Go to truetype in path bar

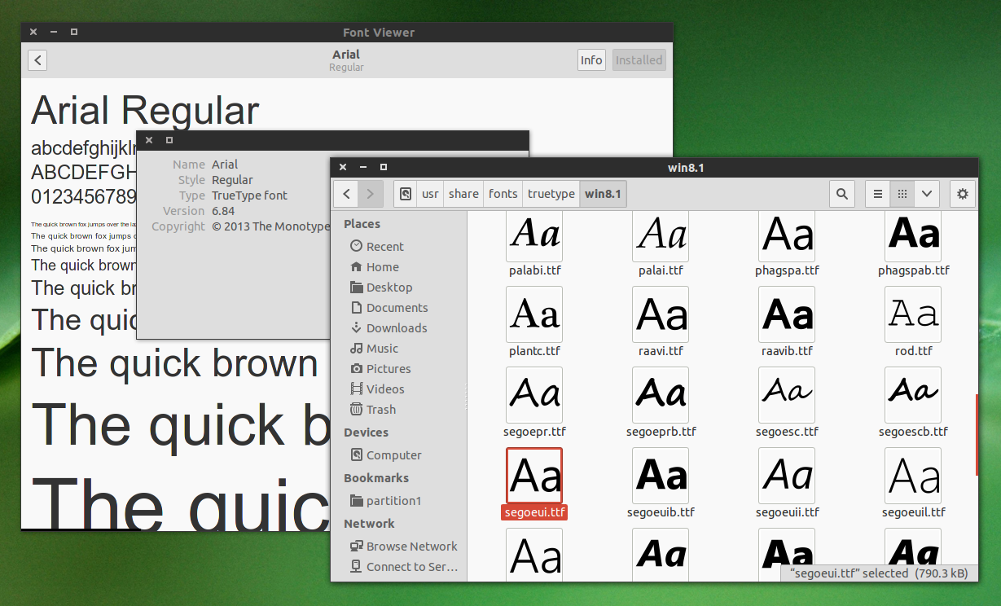pyautogui.click(x=551, y=194)
